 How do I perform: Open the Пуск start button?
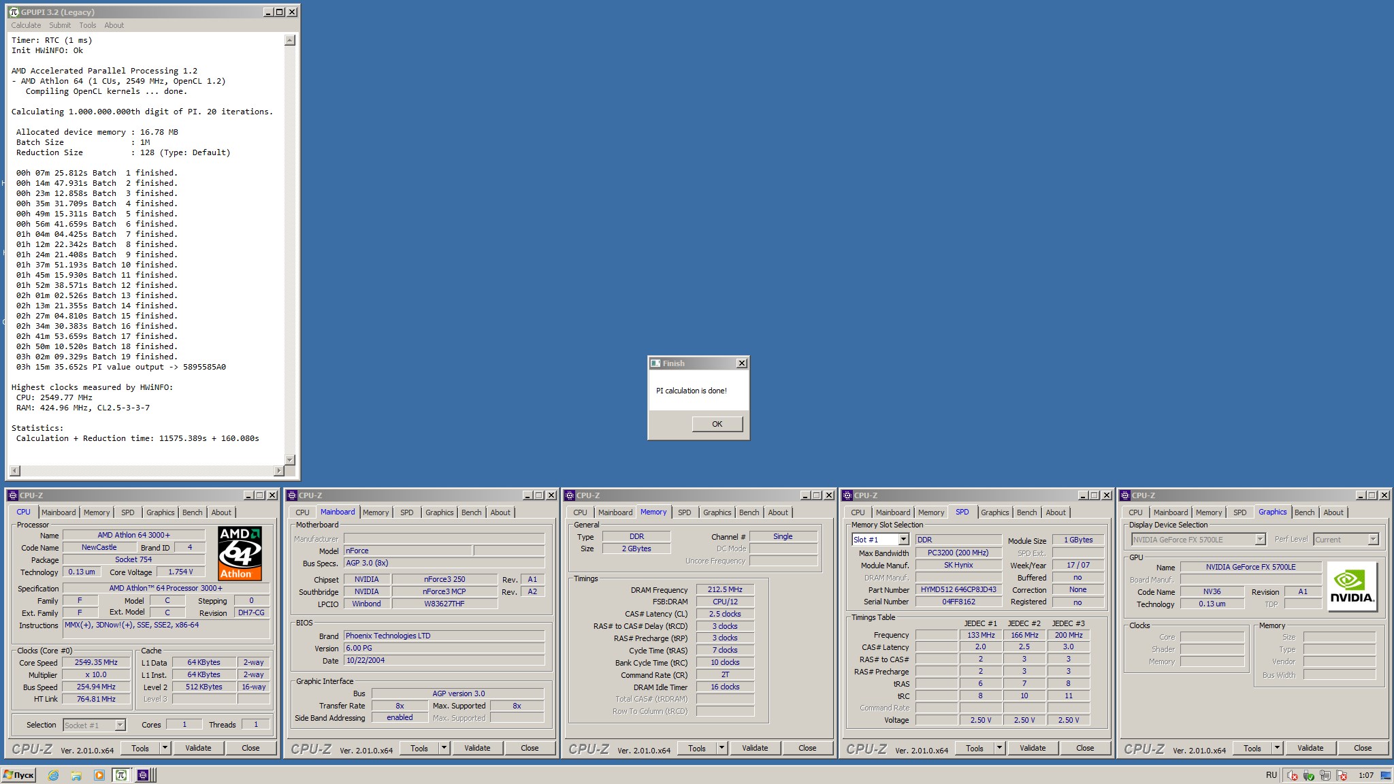click(18, 775)
